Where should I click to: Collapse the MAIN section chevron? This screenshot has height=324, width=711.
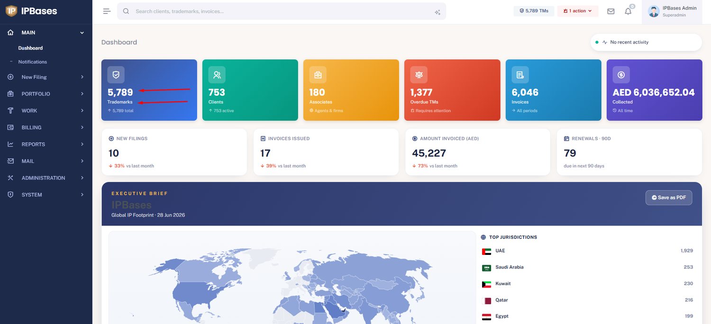(82, 33)
